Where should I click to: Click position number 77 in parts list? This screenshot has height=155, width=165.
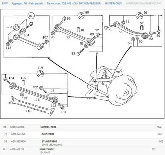pos(6,134)
